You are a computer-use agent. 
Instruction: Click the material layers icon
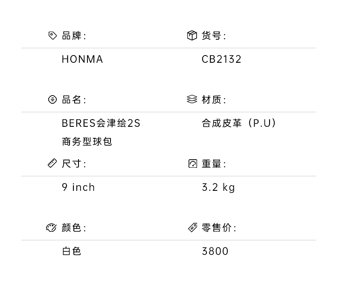coord(192,99)
